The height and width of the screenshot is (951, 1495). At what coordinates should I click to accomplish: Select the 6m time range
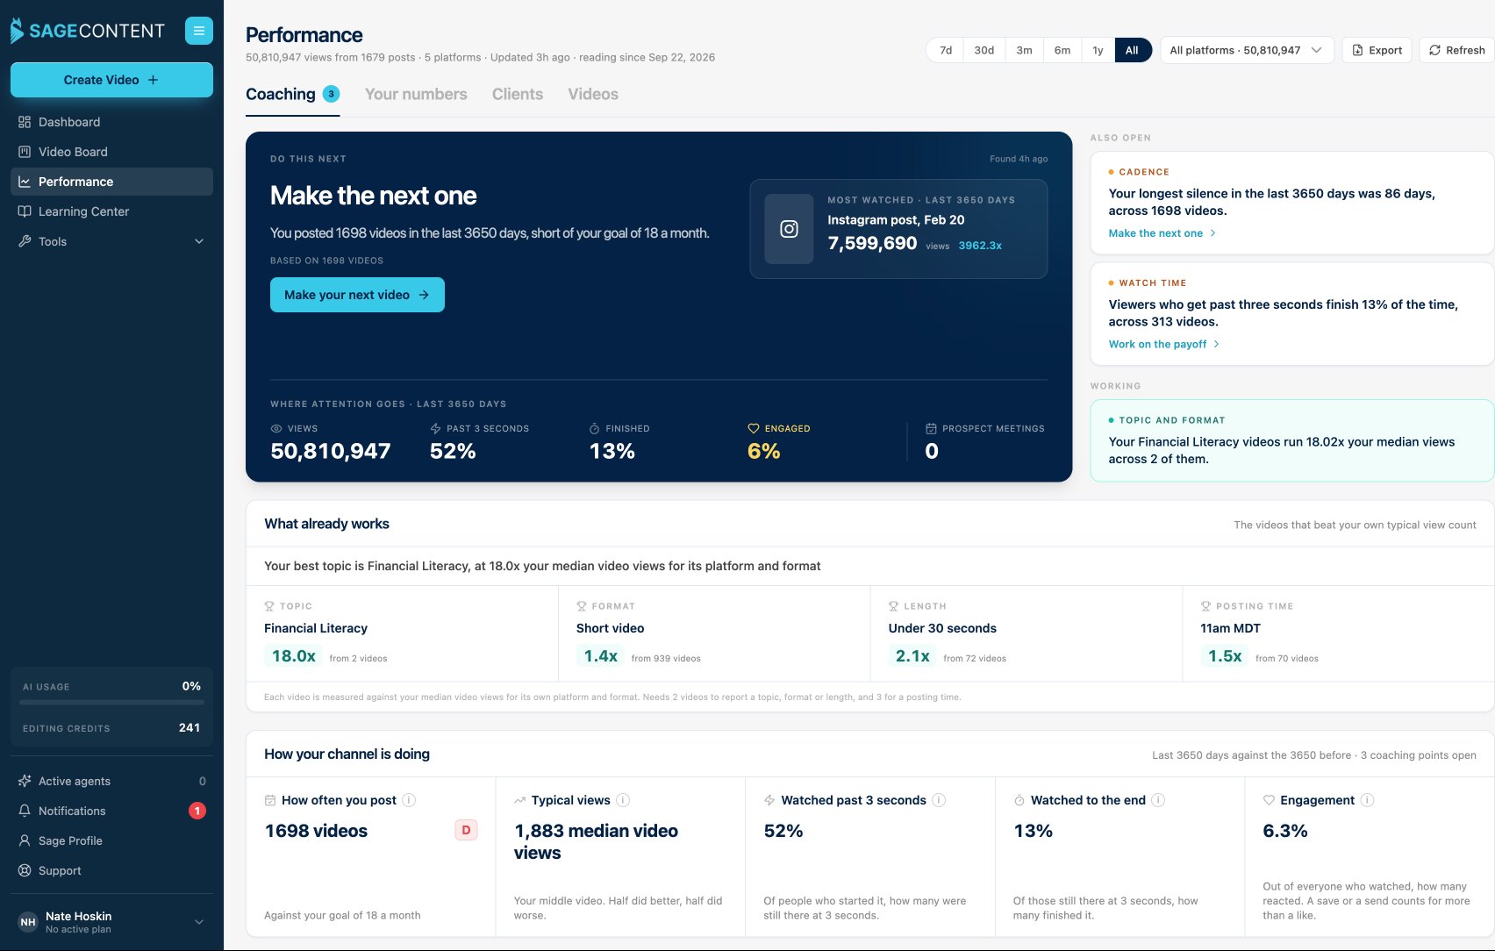click(1062, 50)
